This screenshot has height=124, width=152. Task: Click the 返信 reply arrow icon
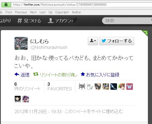tap(17, 74)
